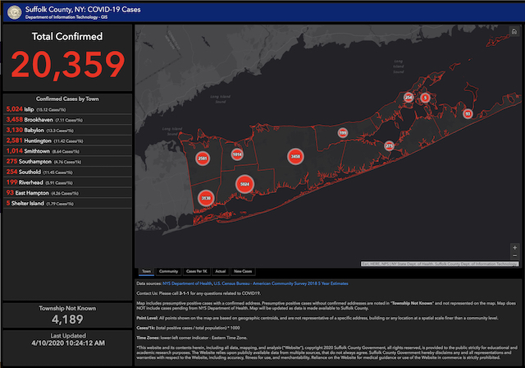The height and width of the screenshot is (368, 525).
Task: Select the Actual tab
Action: point(221,270)
